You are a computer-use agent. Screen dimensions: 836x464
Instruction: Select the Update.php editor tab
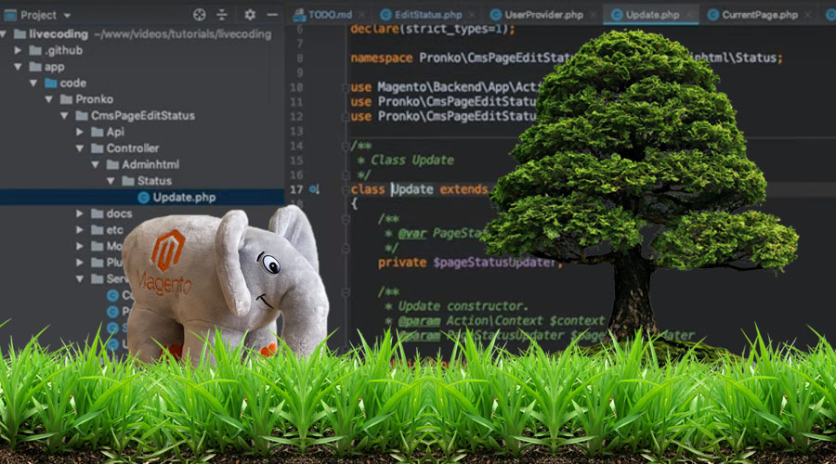coord(652,15)
